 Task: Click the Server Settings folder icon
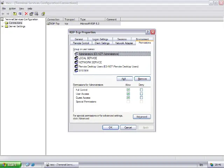pyautogui.click(x=6, y=26)
